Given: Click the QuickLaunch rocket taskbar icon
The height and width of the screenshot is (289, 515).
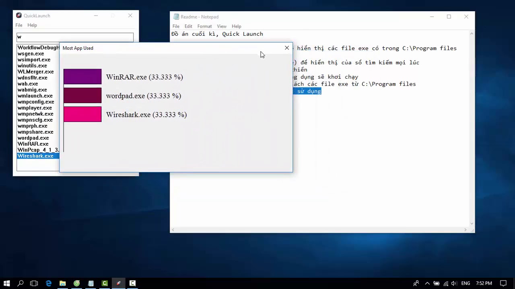Looking at the screenshot, I should [118, 283].
